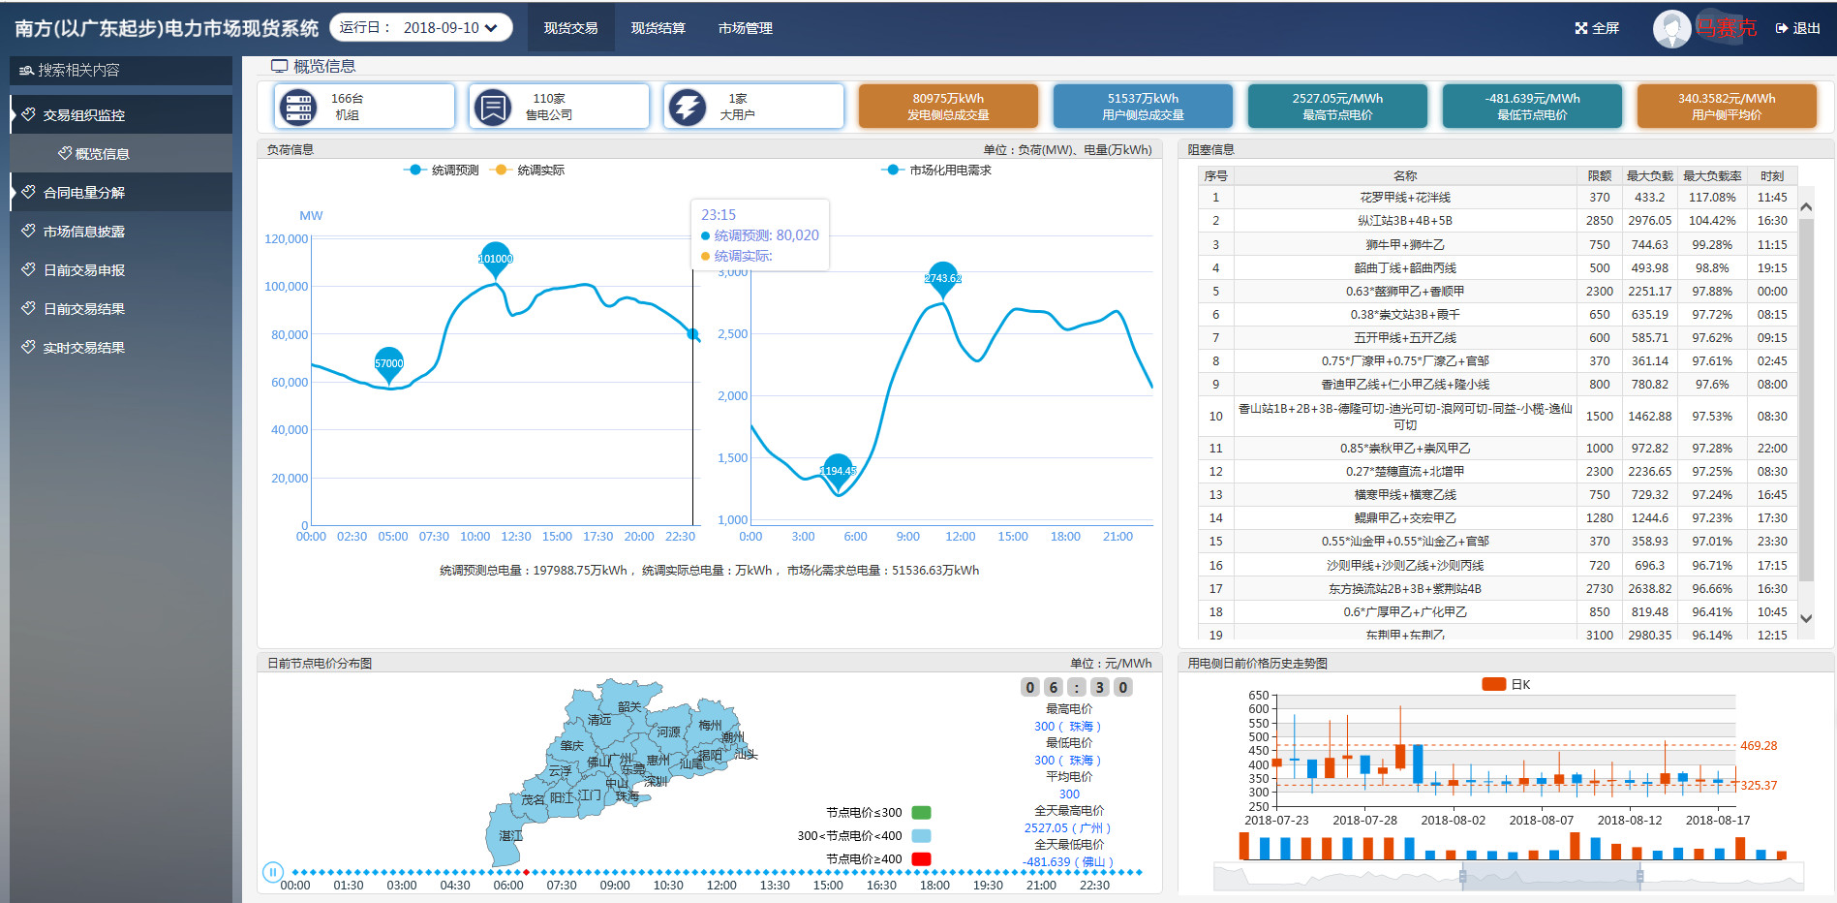Click the user avatar icon

[x=1670, y=28]
